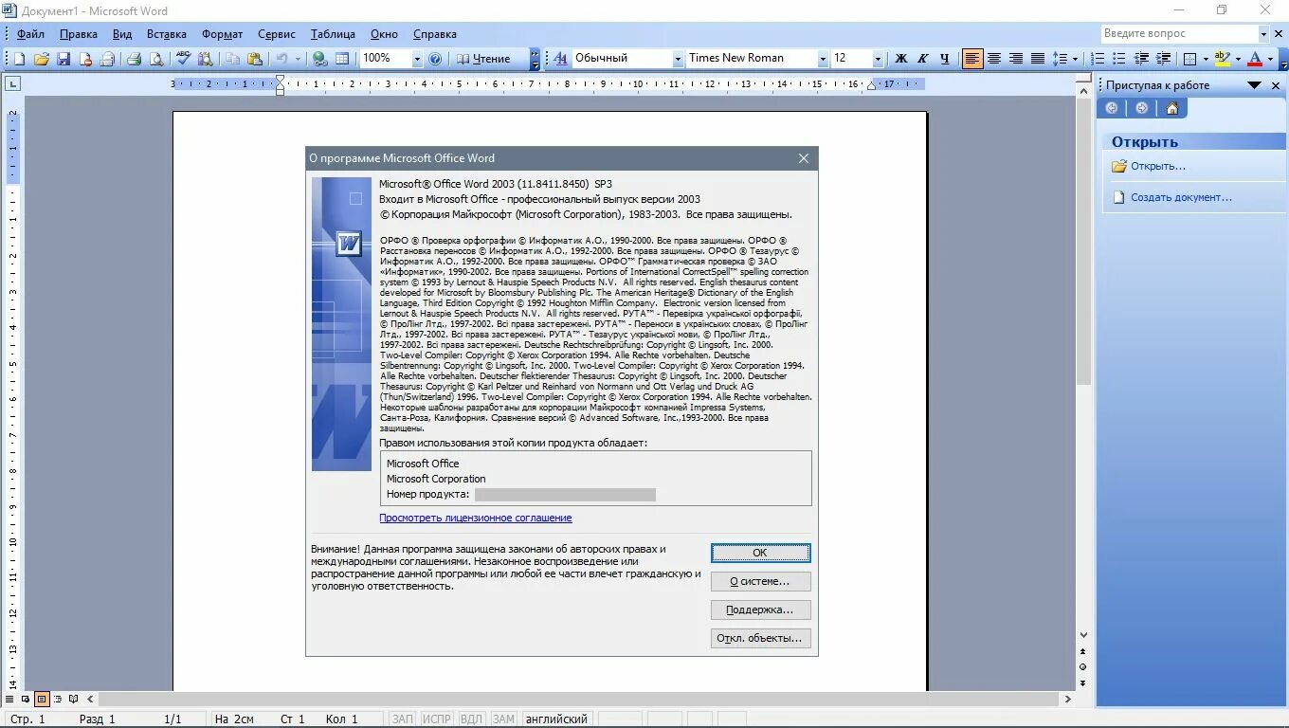
Task: Open the 100% zoom dropdown
Action: click(x=416, y=59)
